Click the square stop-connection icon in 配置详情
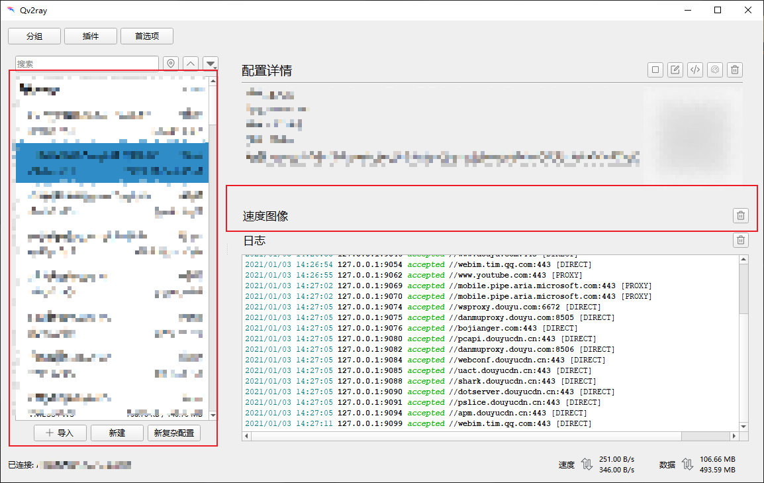 [x=655, y=70]
